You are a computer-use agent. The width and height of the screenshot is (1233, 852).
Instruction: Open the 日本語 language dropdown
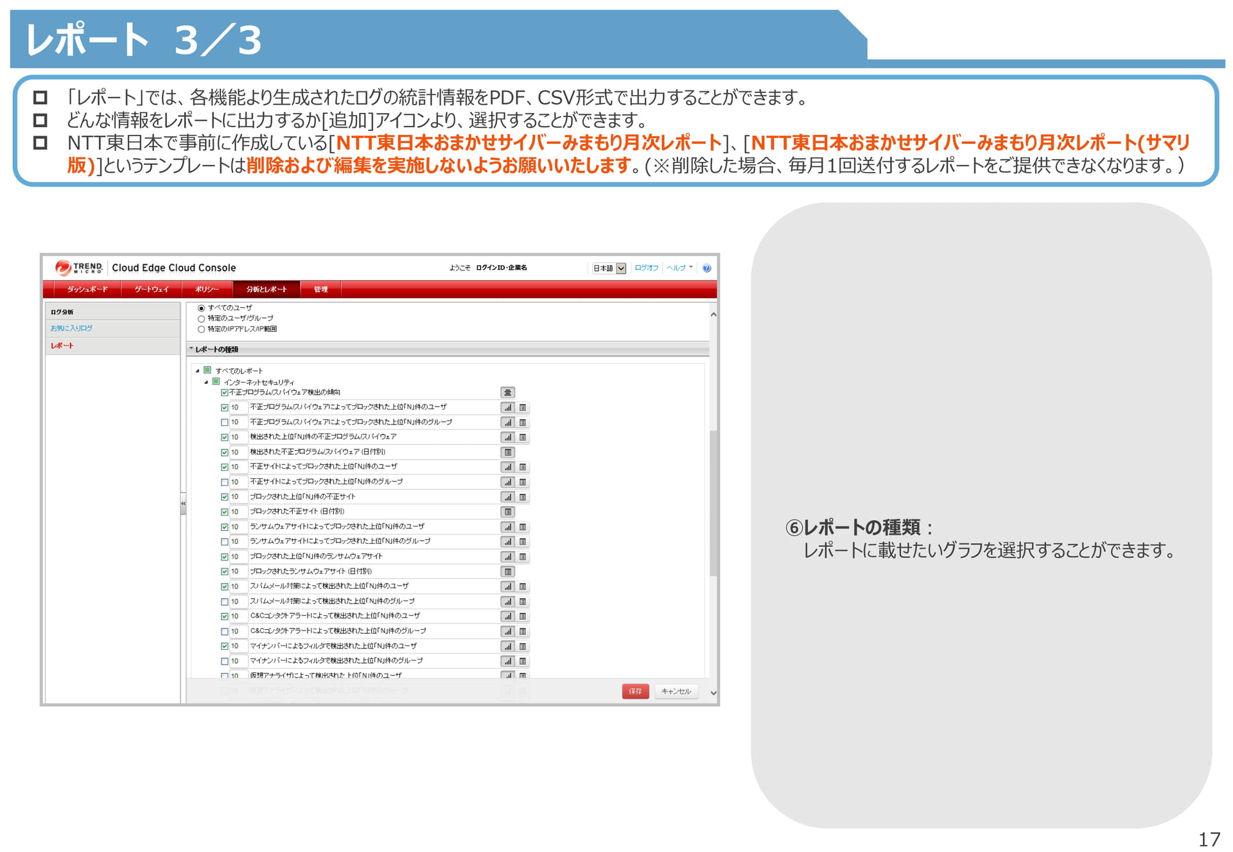[x=609, y=268]
